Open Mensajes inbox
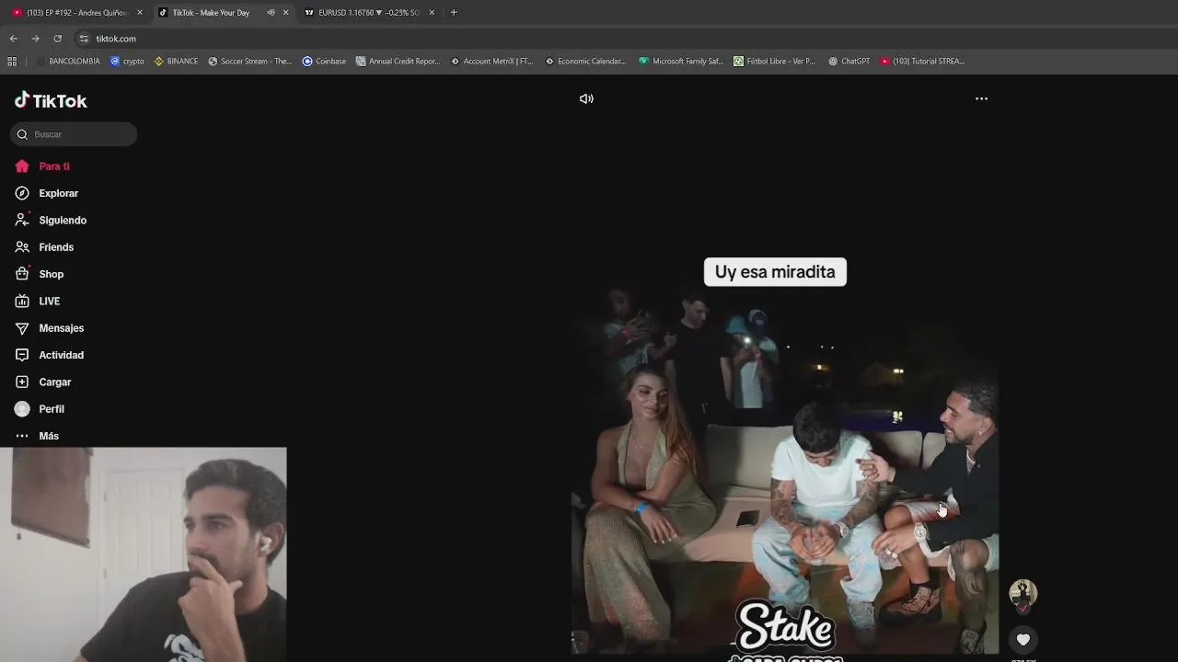 point(50,328)
